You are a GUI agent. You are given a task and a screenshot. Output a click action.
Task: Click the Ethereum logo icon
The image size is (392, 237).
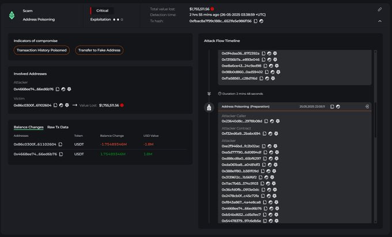(x=12, y=15)
